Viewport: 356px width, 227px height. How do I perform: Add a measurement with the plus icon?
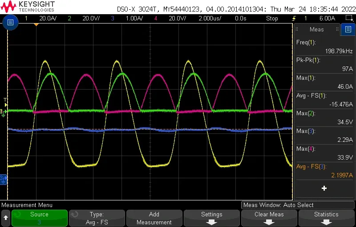[324, 188]
